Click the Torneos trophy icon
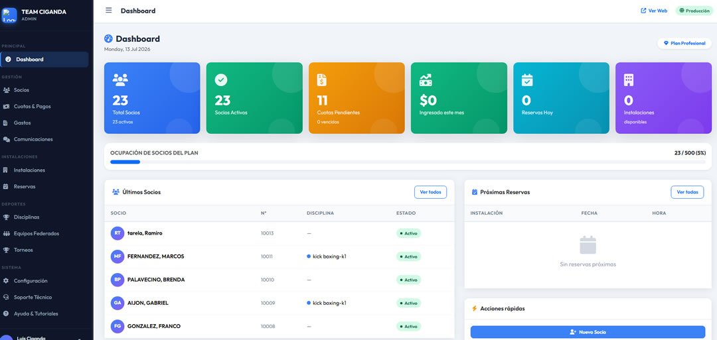717x340 pixels. (x=7, y=250)
